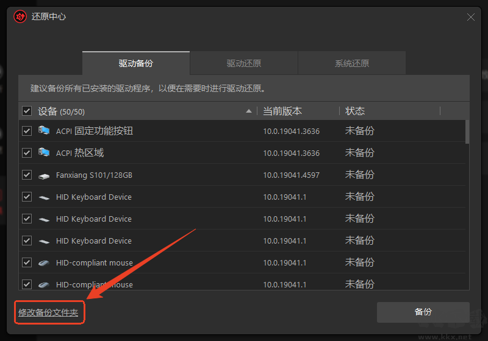Click version 10.0.19041.3636 of ACPI 热区域

pyautogui.click(x=292, y=153)
